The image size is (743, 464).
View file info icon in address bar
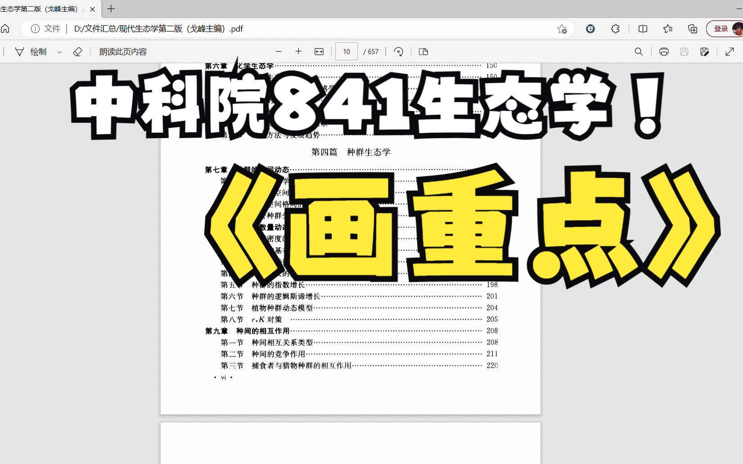35,29
